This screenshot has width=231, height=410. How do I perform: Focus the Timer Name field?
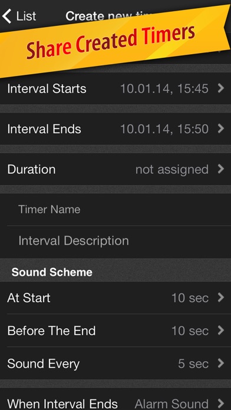click(115, 210)
